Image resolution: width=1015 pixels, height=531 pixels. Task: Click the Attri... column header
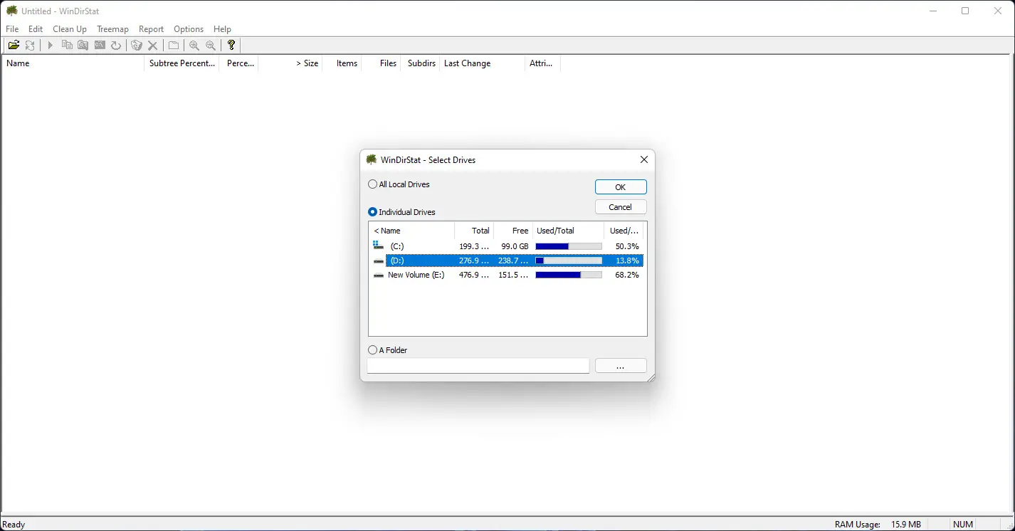[543, 63]
